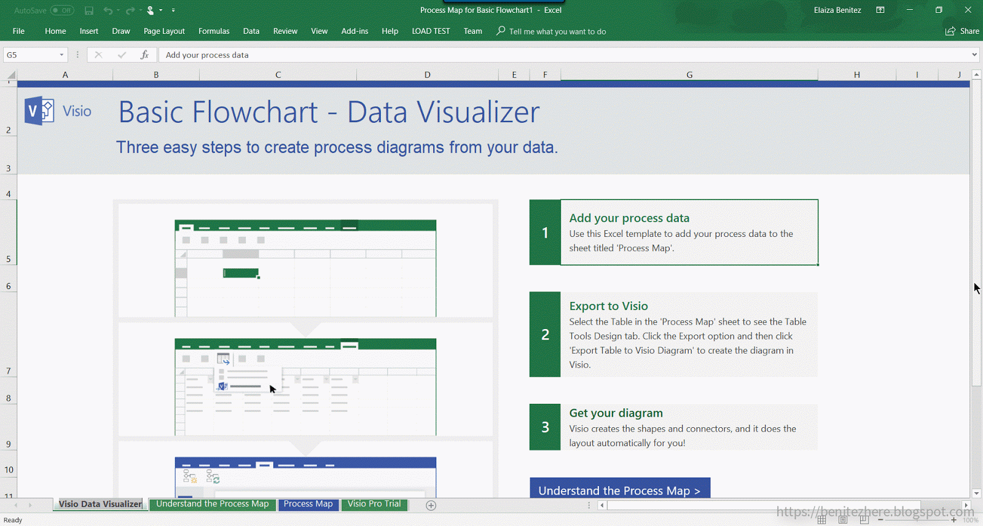The image size is (983, 526).
Task: Click the vertical scrollbar down arrow
Action: [976, 493]
